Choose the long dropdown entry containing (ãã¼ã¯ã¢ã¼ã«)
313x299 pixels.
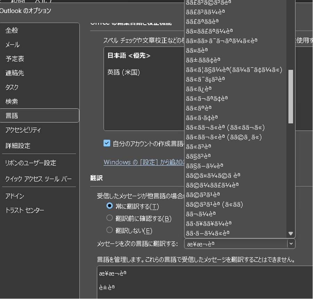(x=234, y=70)
